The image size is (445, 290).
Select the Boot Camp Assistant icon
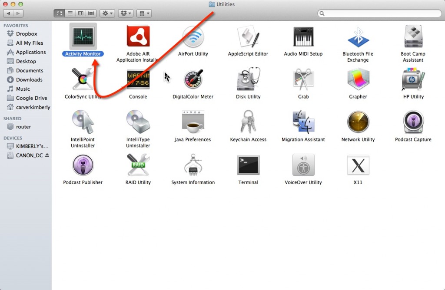click(x=413, y=36)
